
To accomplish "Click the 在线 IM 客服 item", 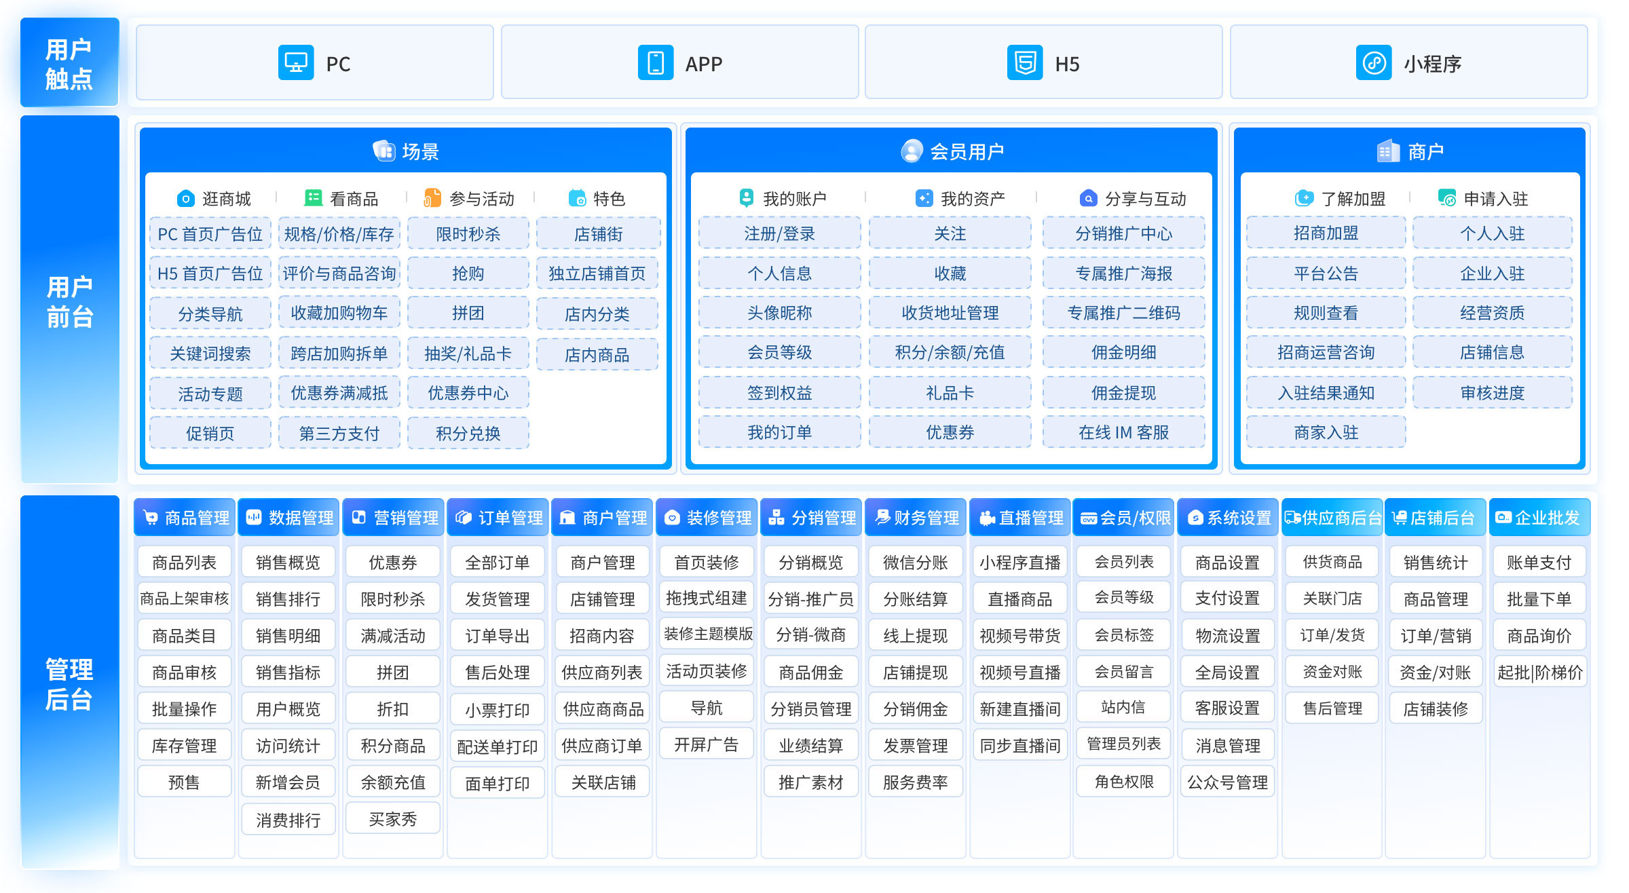I will 1123,432.
